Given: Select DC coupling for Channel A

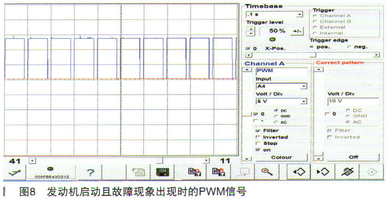Looking at the screenshot, I should pos(276,110).
